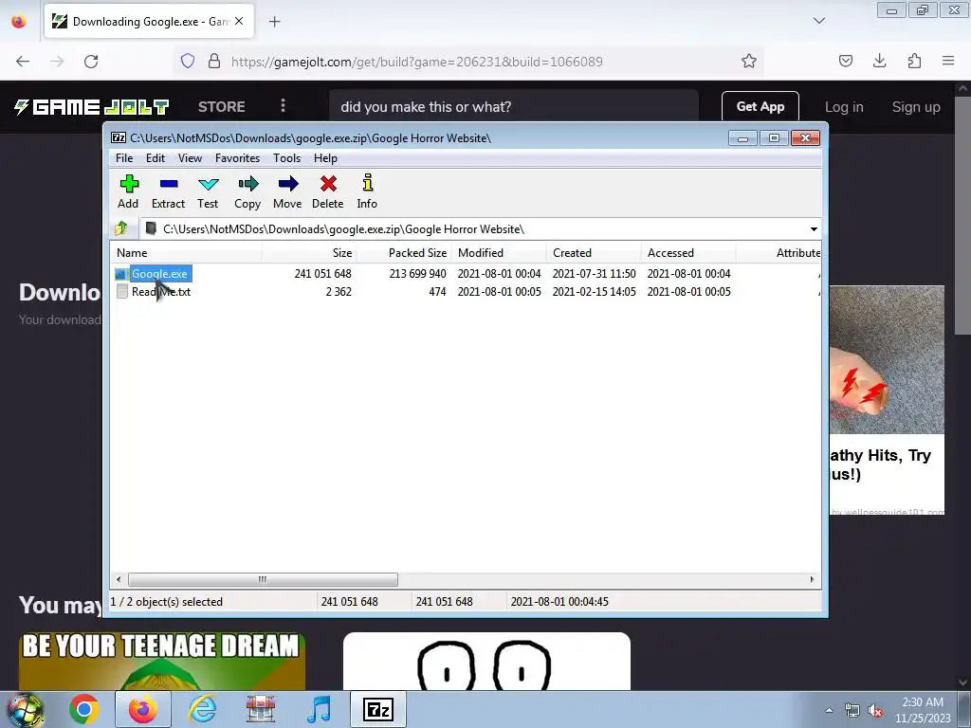
Task: Reload the page in Firefox
Action: click(91, 62)
